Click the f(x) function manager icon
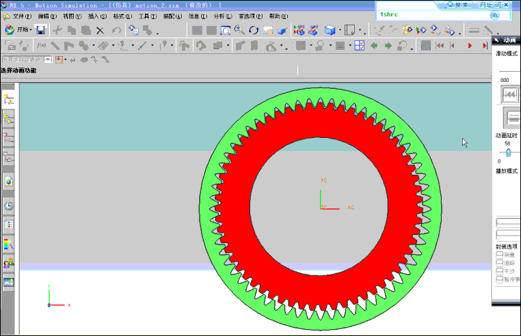The height and width of the screenshot is (336, 521). point(41,46)
